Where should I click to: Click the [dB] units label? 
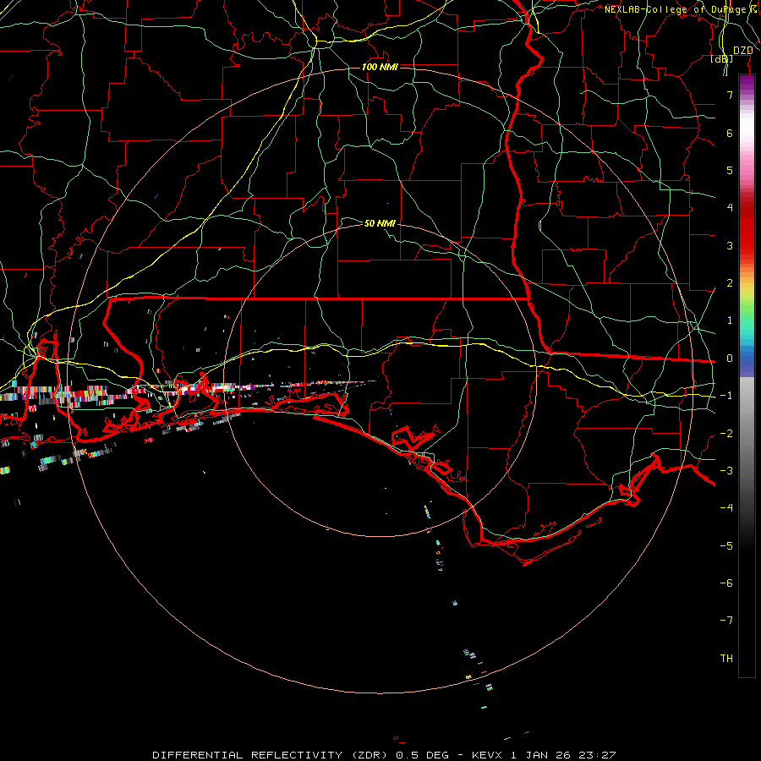722,59
